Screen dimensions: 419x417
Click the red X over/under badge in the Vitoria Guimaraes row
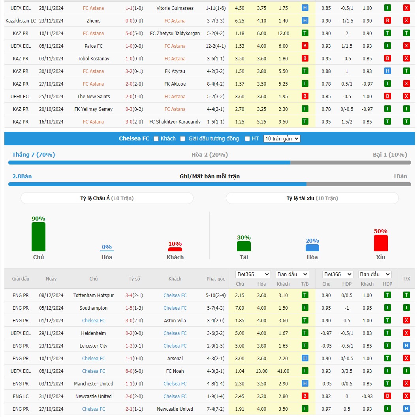(x=406, y=8)
